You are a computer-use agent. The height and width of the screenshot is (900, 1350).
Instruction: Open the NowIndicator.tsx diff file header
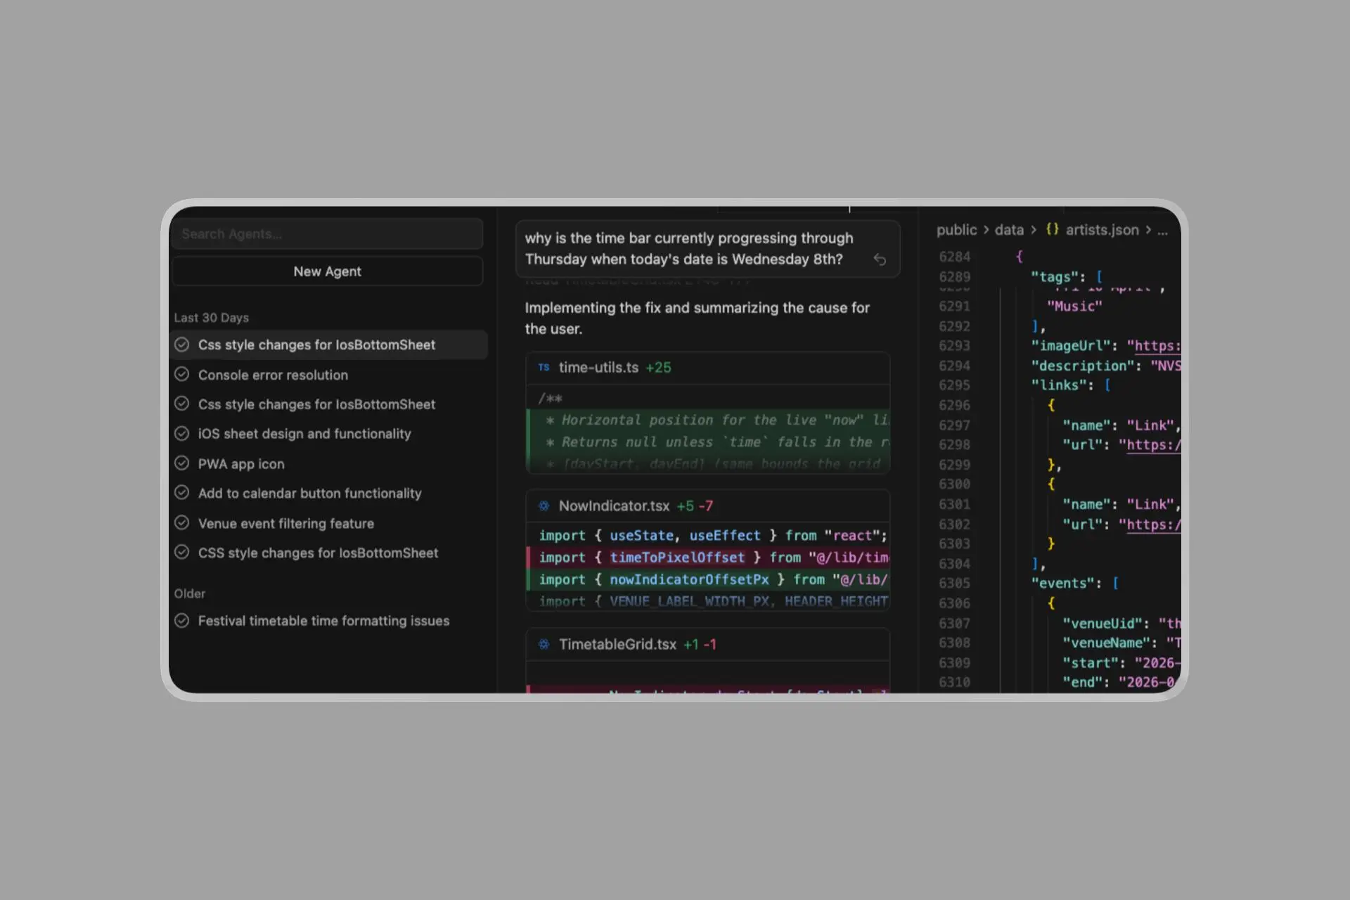tap(707, 506)
